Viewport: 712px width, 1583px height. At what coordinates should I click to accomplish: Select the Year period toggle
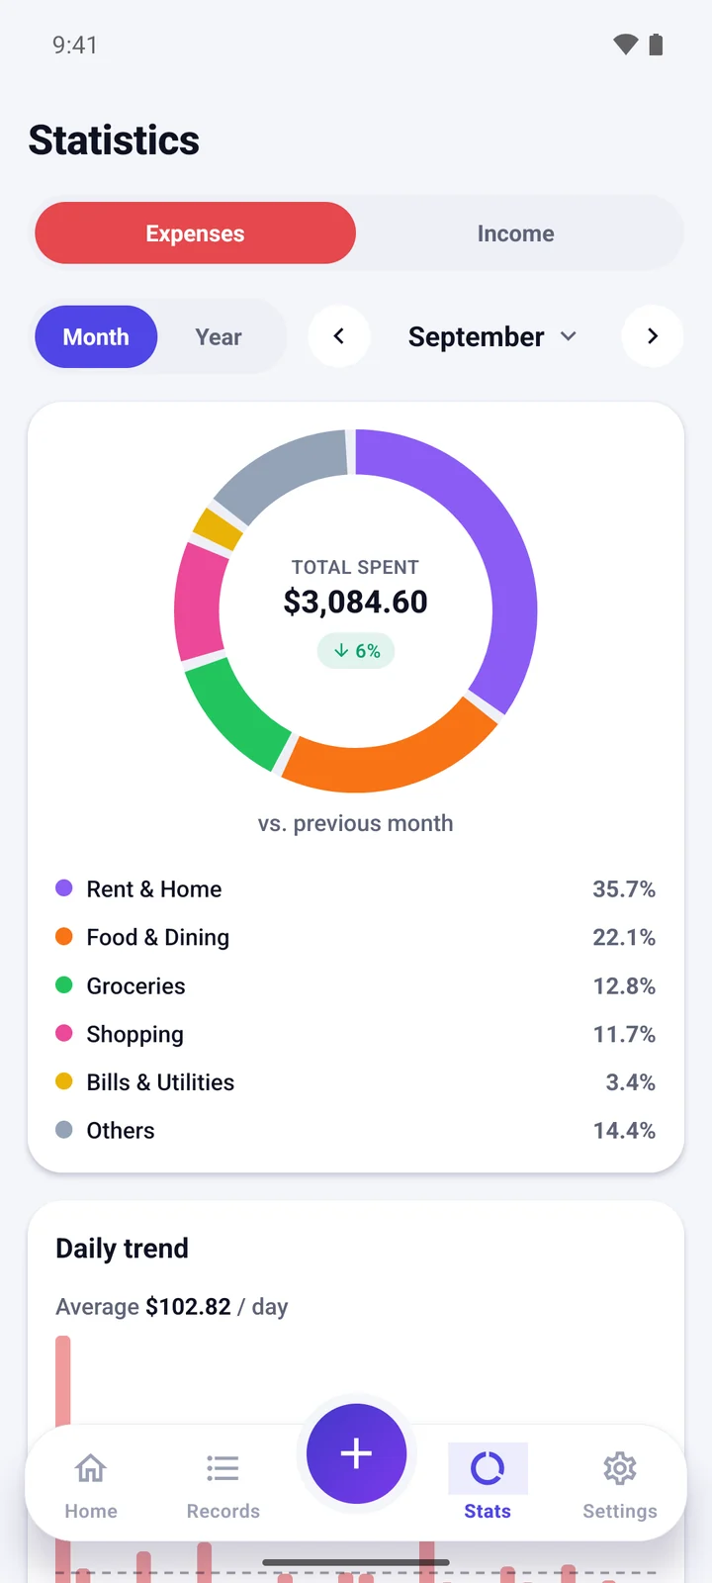pos(219,336)
